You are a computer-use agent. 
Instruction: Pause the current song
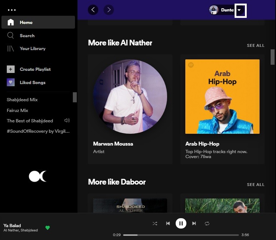181,224
